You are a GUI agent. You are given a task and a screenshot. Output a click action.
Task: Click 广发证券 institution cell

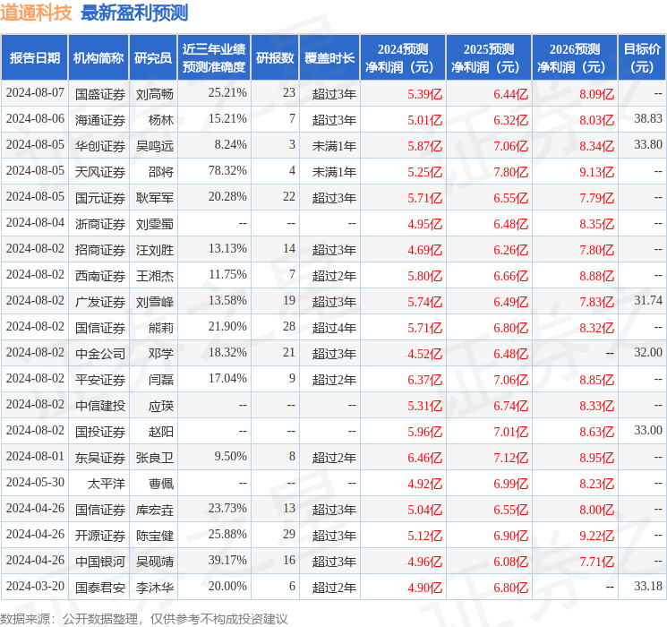(100, 301)
